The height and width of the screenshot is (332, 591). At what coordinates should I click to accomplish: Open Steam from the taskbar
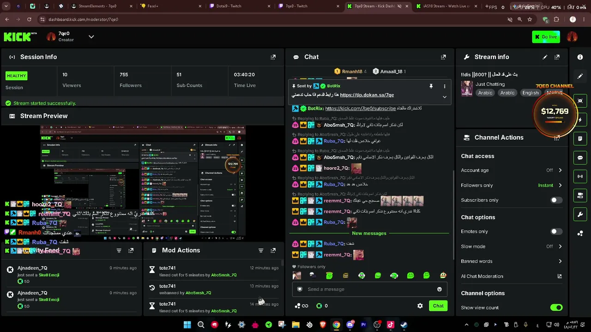(x=404, y=325)
